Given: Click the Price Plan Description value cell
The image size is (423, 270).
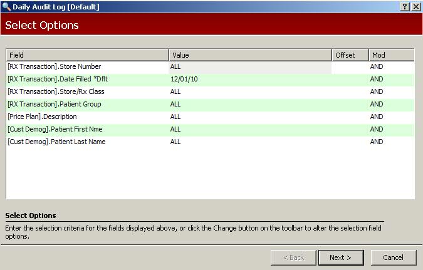Looking at the screenshot, I should click(x=250, y=117).
